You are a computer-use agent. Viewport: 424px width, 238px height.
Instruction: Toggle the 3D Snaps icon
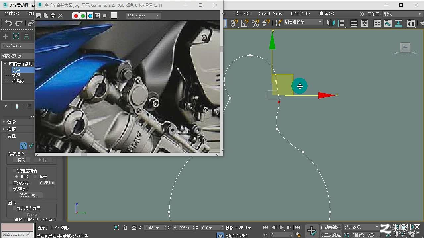point(234,23)
